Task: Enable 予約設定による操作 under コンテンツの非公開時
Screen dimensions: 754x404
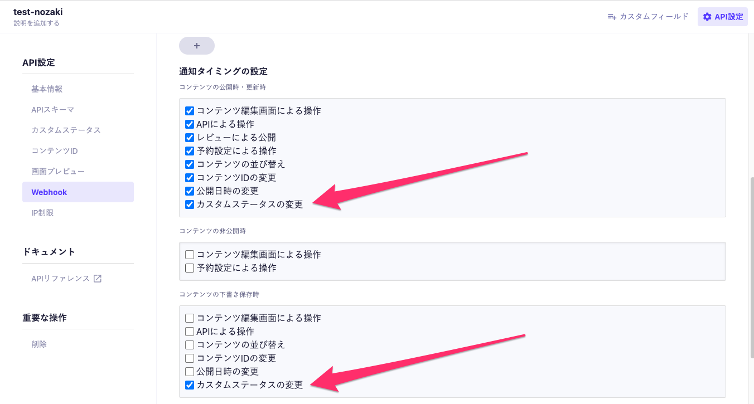Action: tap(190, 268)
